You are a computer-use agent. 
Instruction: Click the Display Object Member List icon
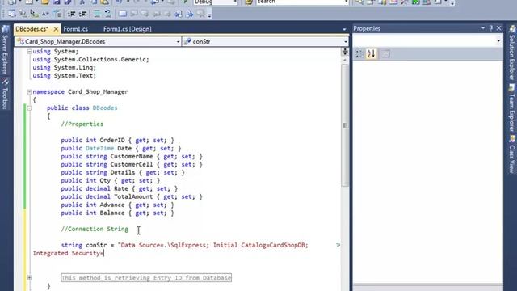[12, 14]
